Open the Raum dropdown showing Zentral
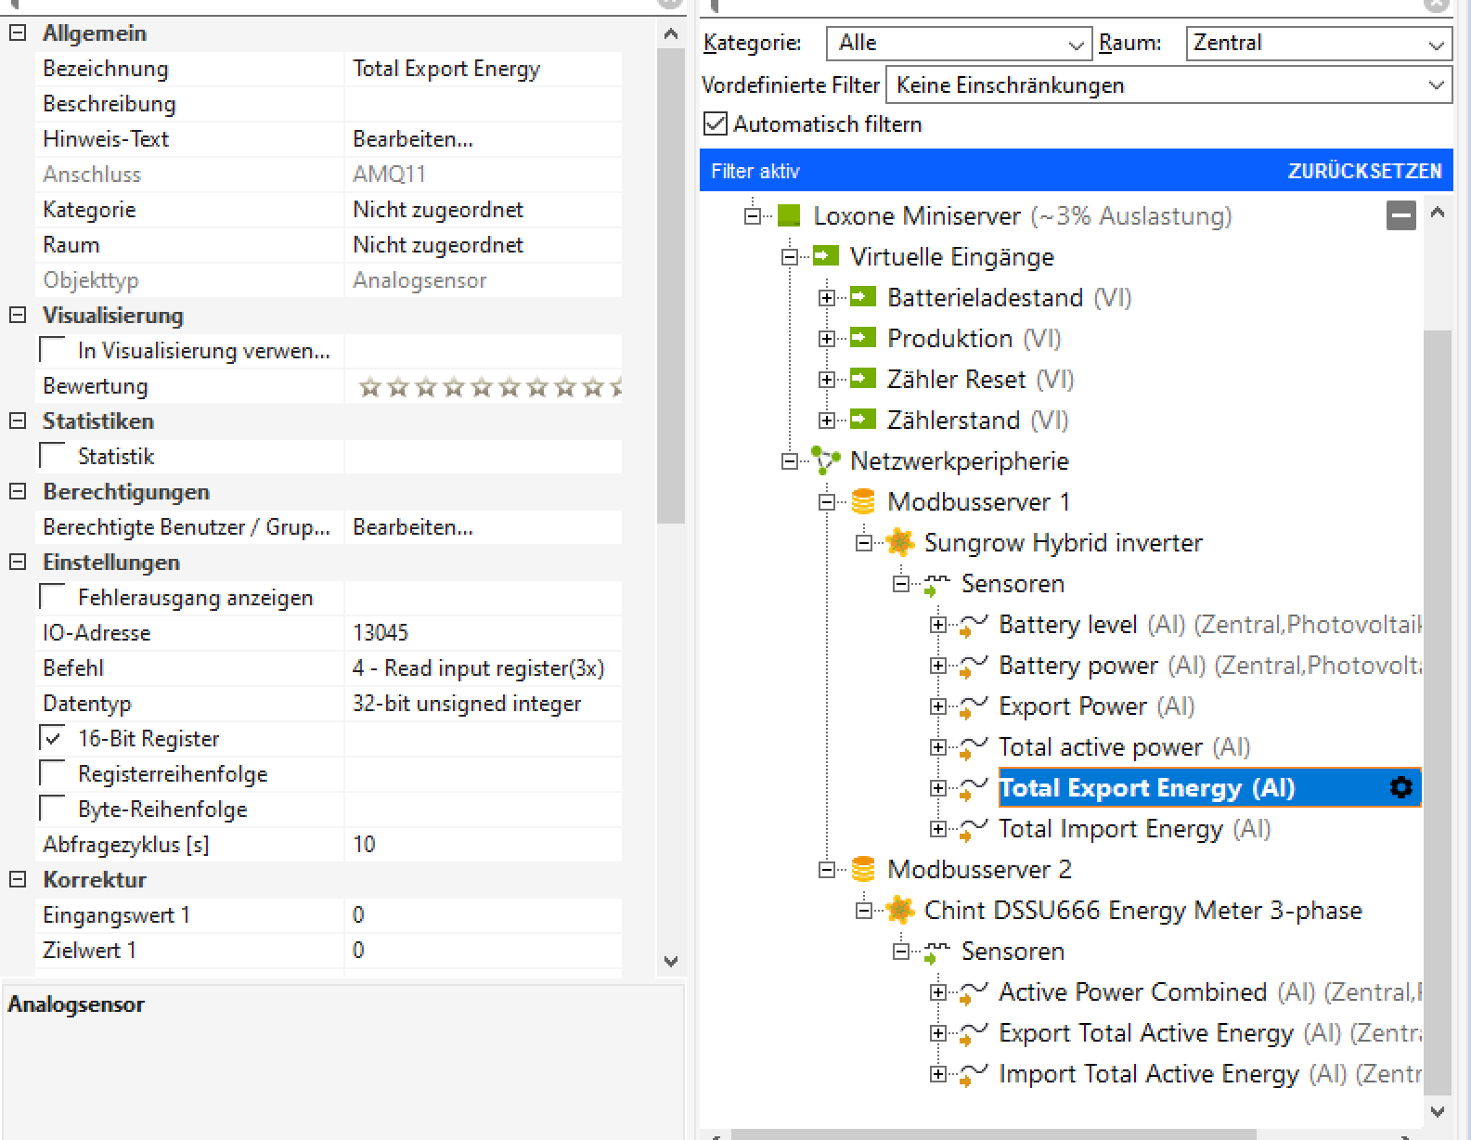This screenshot has width=1471, height=1140. click(1318, 44)
